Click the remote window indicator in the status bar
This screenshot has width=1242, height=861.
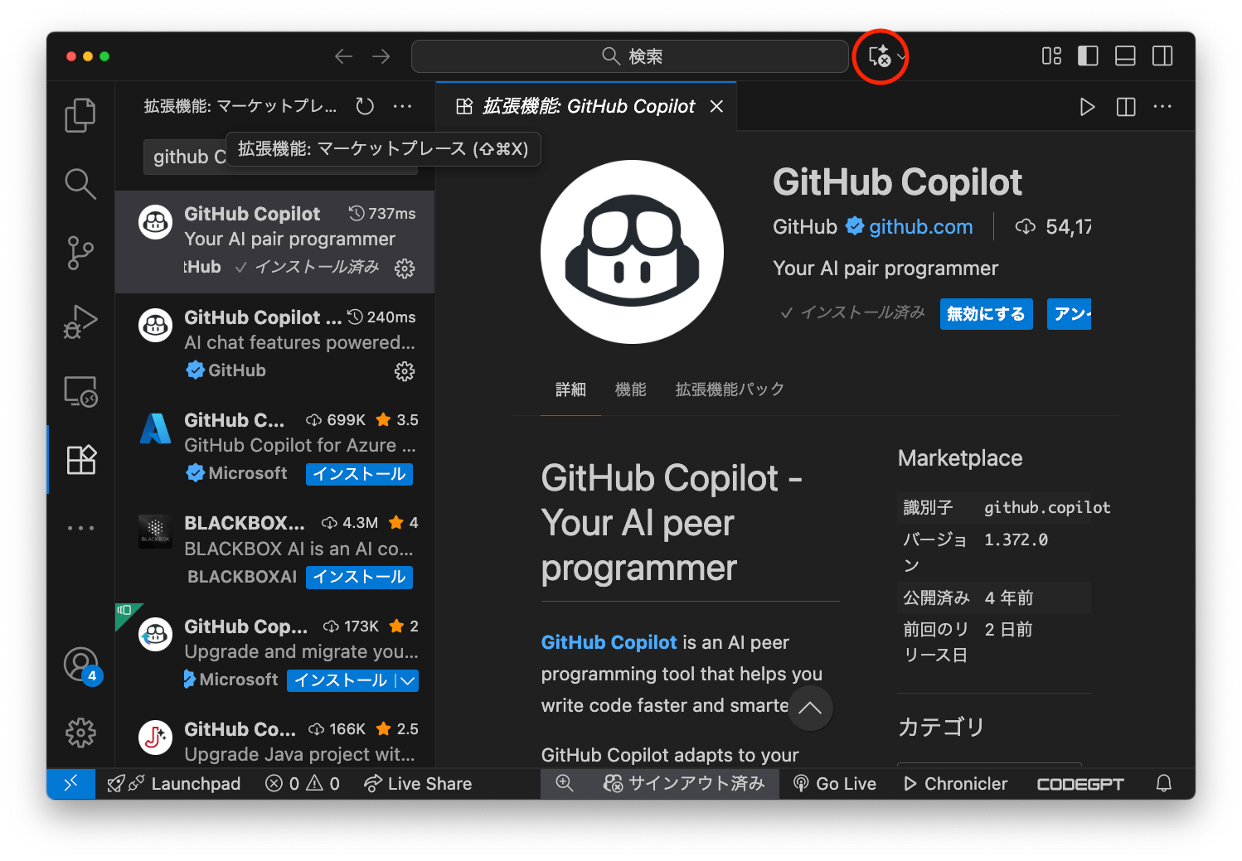[71, 783]
